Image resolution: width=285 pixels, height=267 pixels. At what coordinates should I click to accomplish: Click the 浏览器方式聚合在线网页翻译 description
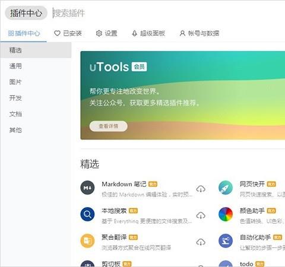tap(137, 247)
